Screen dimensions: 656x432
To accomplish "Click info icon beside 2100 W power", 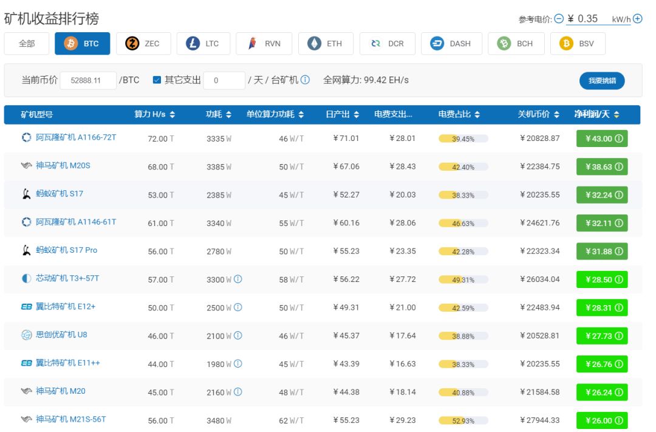I will [x=238, y=335].
